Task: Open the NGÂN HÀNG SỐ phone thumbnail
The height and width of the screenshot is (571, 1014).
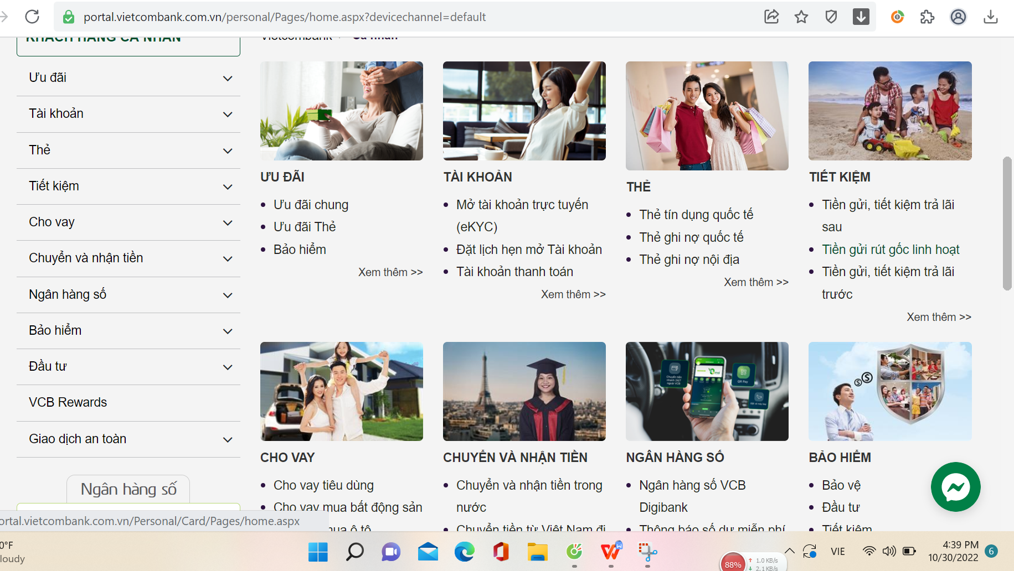Action: coord(707,391)
